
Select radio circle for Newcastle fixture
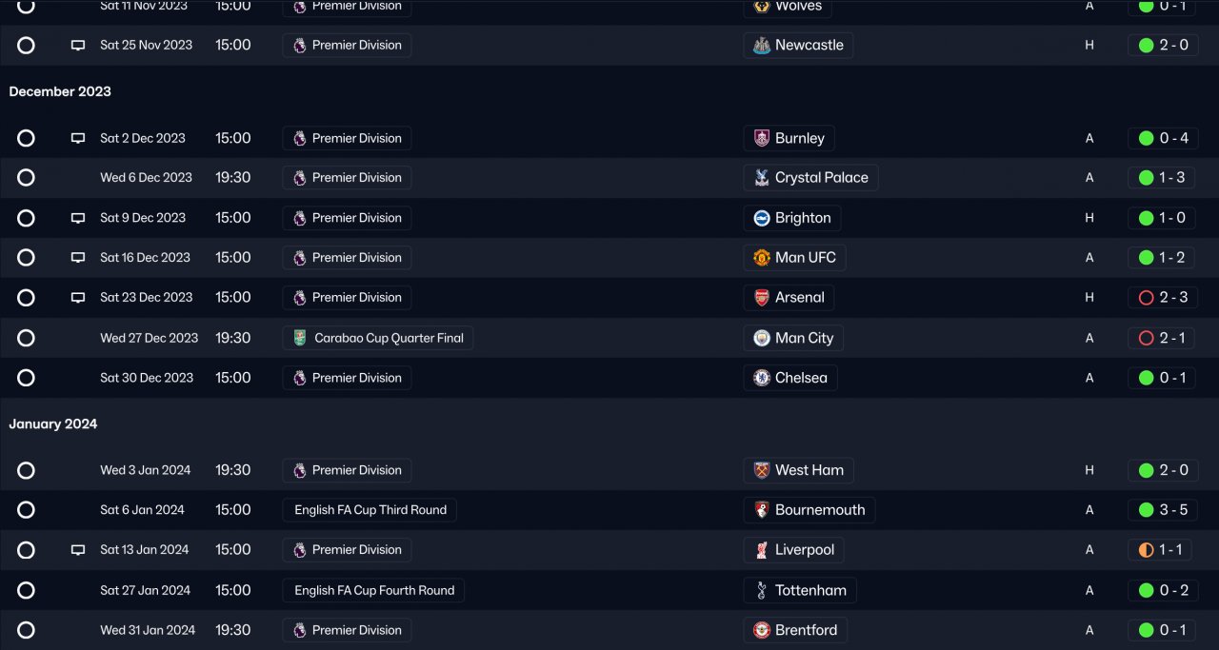(26, 46)
